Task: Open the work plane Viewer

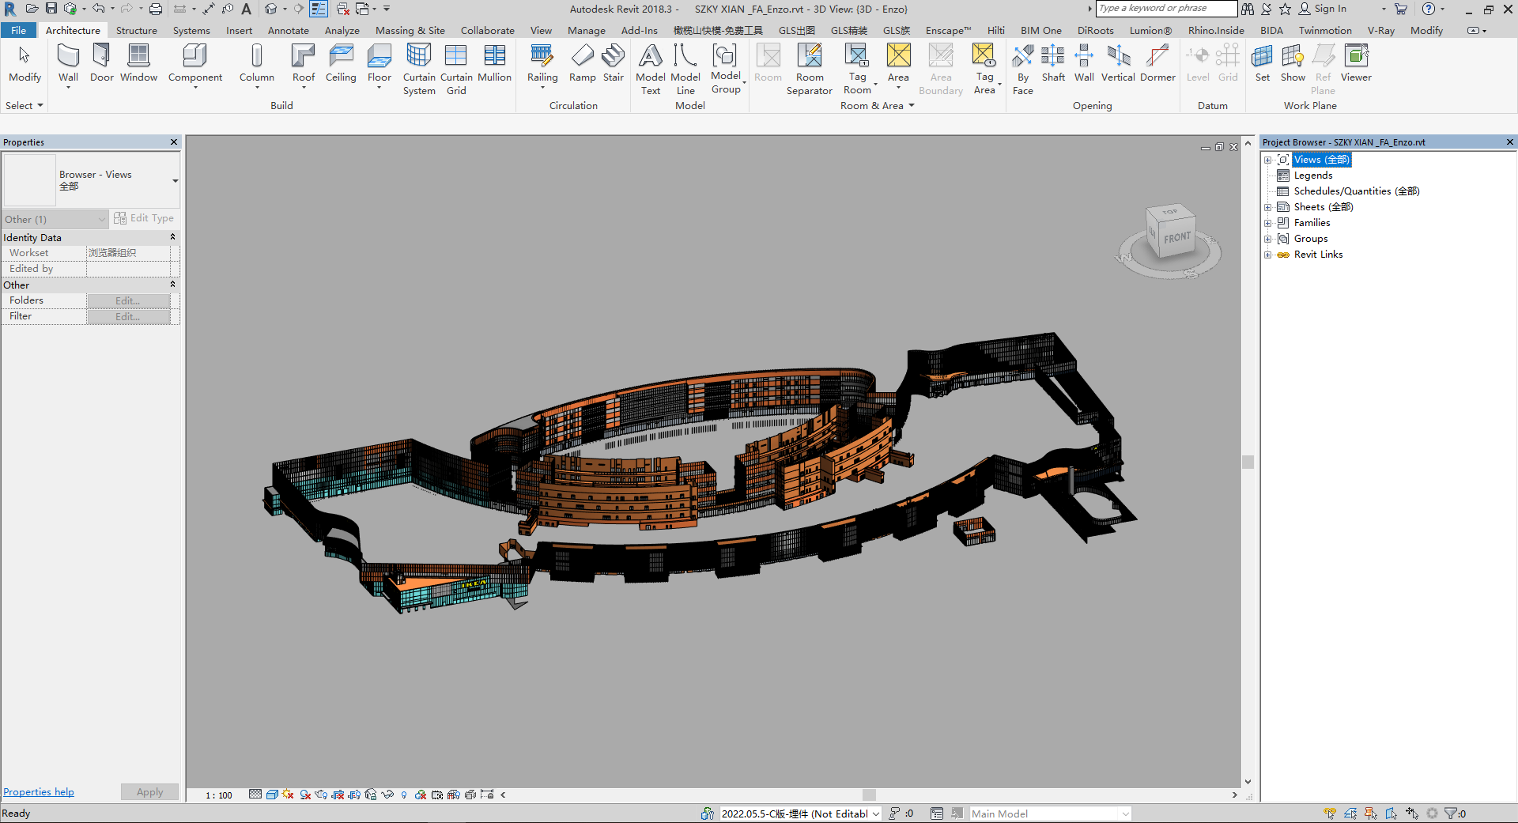Action: click(x=1356, y=63)
